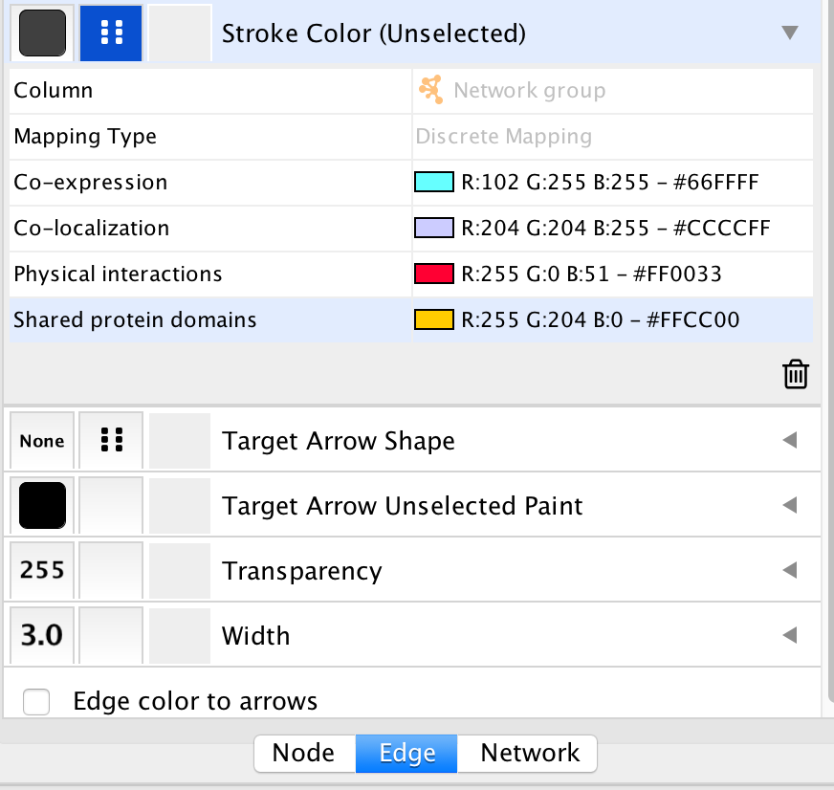Click the Stroke Color default value swatch
The height and width of the screenshot is (790, 834).
[x=42, y=34]
